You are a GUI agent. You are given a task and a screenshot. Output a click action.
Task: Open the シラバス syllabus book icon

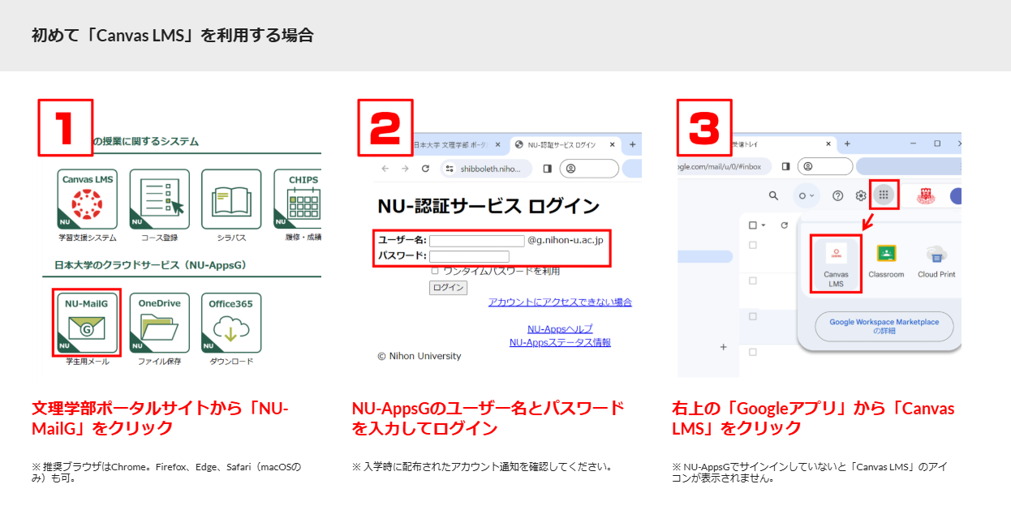click(231, 199)
